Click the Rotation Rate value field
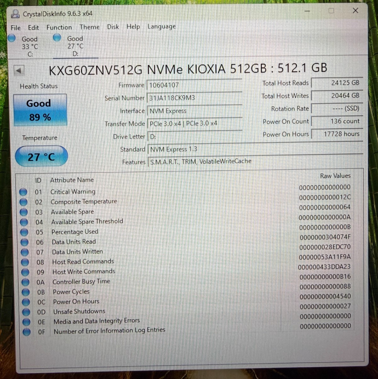Screen dimensions: 378x379 [x=337, y=109]
